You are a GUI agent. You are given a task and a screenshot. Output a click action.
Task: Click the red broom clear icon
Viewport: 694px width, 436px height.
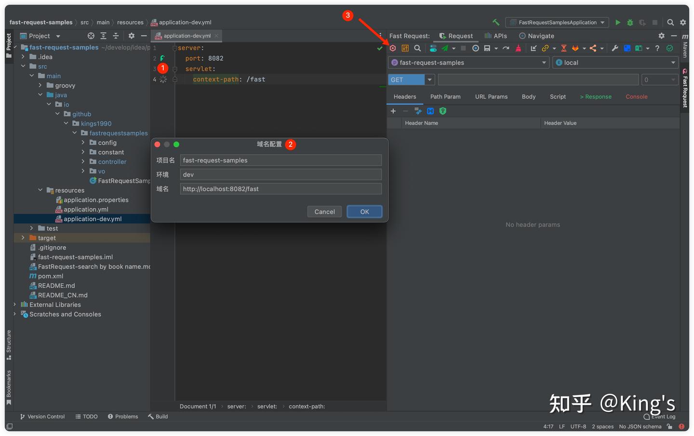(x=518, y=48)
